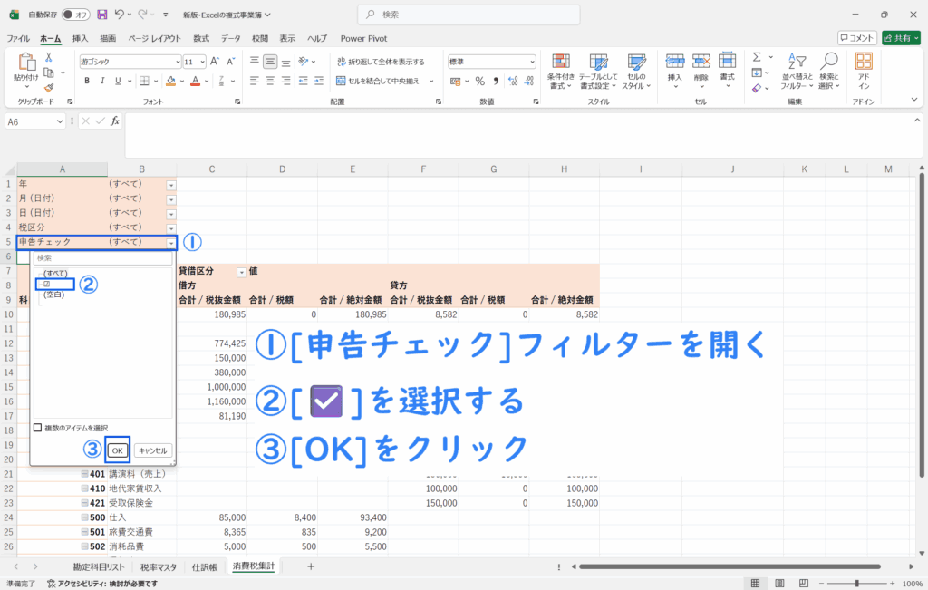Click the format painter brush icon
The height and width of the screenshot is (590, 928).
point(49,87)
